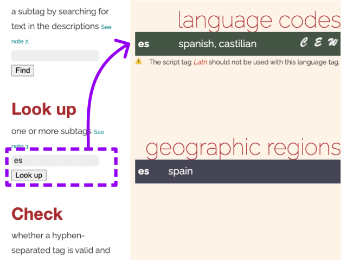Click the 'spain' region description
347x261 pixels.
(x=181, y=171)
